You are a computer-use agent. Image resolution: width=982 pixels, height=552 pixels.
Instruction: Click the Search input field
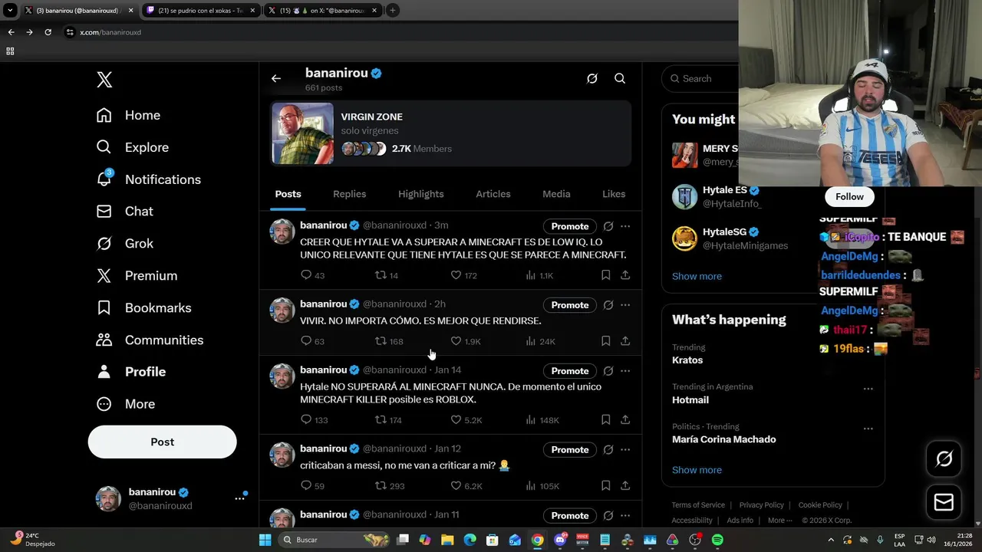pyautogui.click(x=701, y=78)
